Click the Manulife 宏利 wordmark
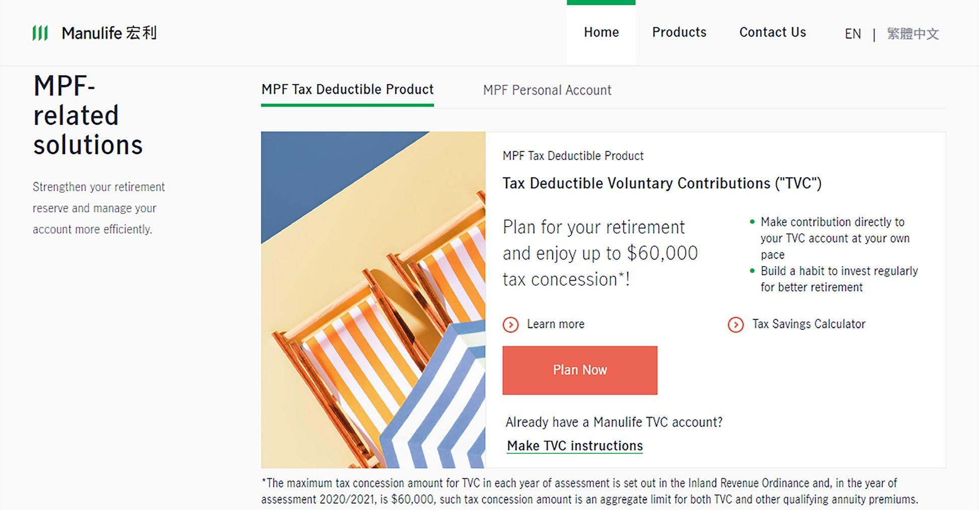Screen dimensions: 979x510 (x=109, y=33)
